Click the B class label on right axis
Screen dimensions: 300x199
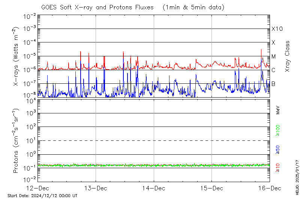click(273, 84)
